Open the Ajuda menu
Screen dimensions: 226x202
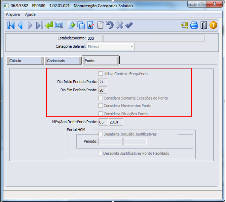[30, 15]
